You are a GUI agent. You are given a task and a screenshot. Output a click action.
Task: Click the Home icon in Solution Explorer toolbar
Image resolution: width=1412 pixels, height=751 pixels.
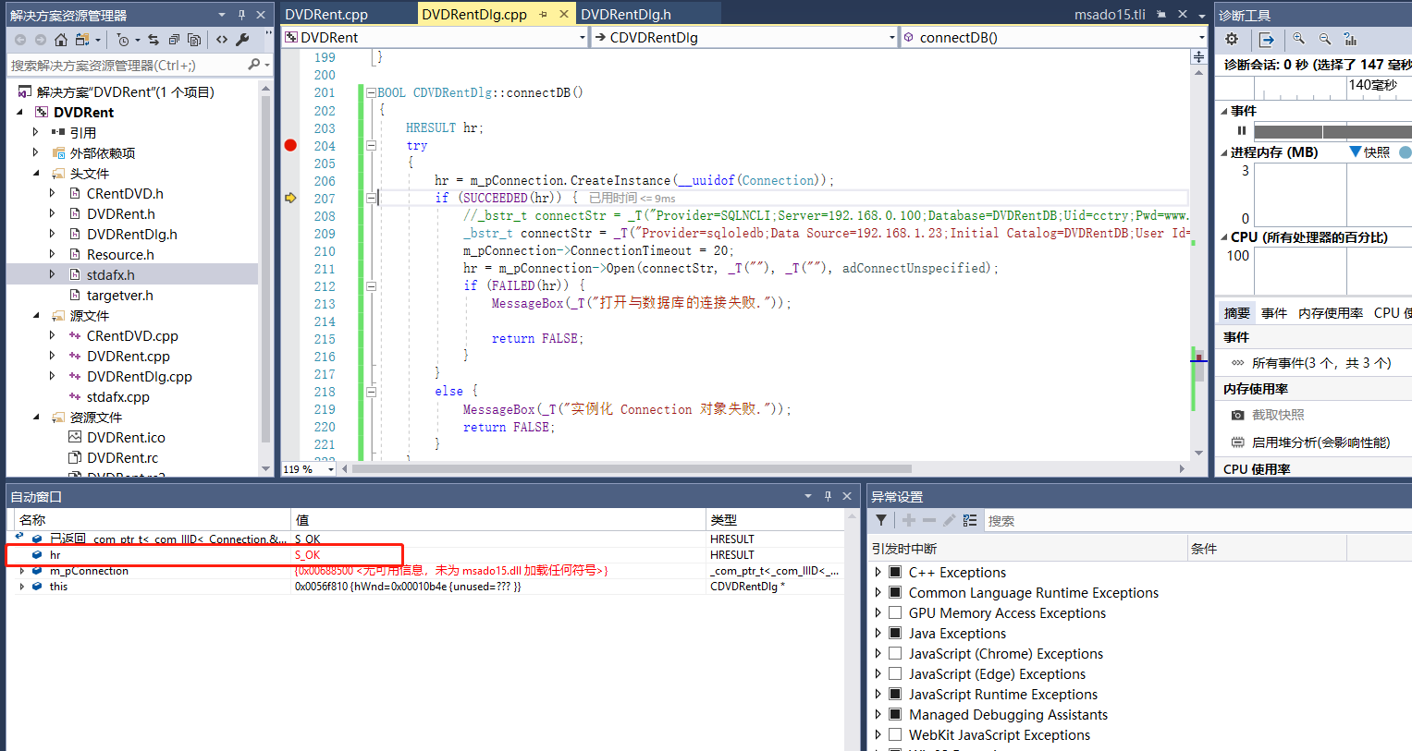(61, 40)
